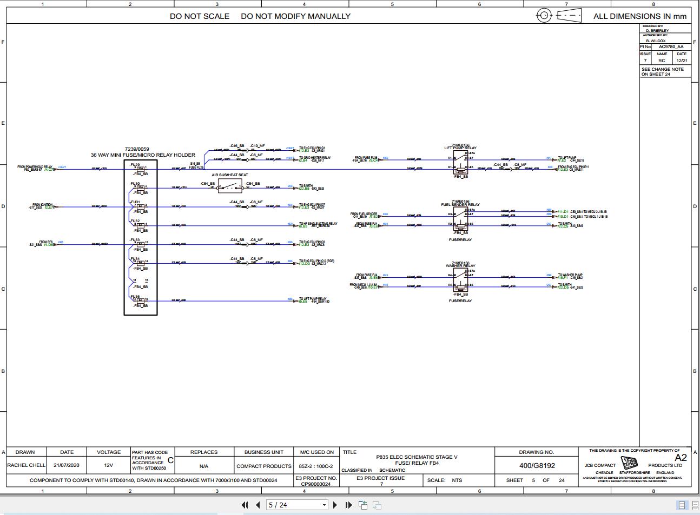Click the '-FU29' fuse label
Viewport: 700px width, 515px height.
click(134, 164)
